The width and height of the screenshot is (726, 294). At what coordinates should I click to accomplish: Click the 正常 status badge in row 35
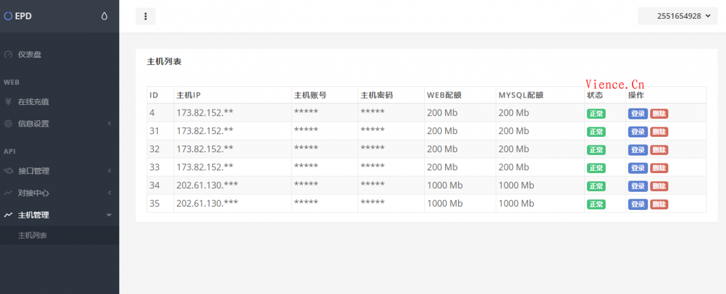click(x=596, y=204)
